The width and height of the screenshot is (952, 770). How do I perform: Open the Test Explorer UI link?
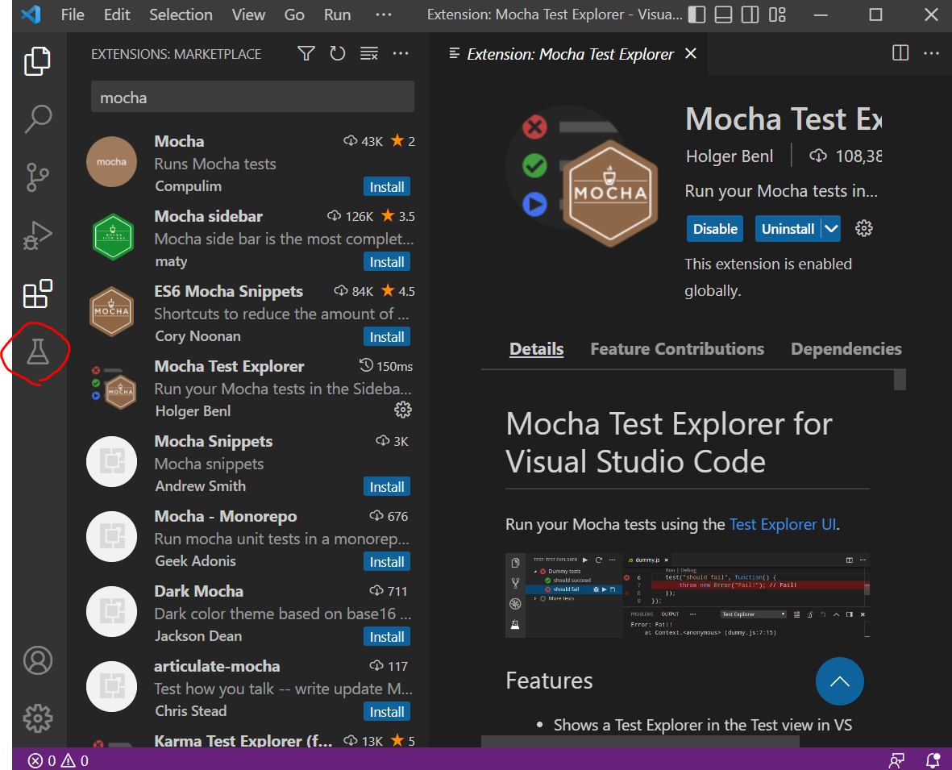pos(782,524)
